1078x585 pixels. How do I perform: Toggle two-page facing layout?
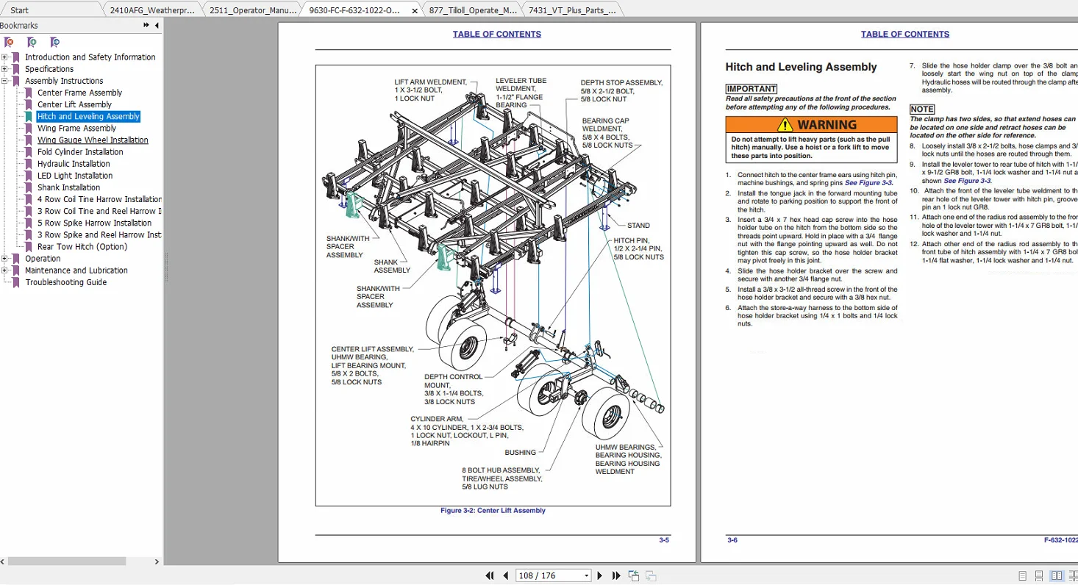pos(1057,575)
